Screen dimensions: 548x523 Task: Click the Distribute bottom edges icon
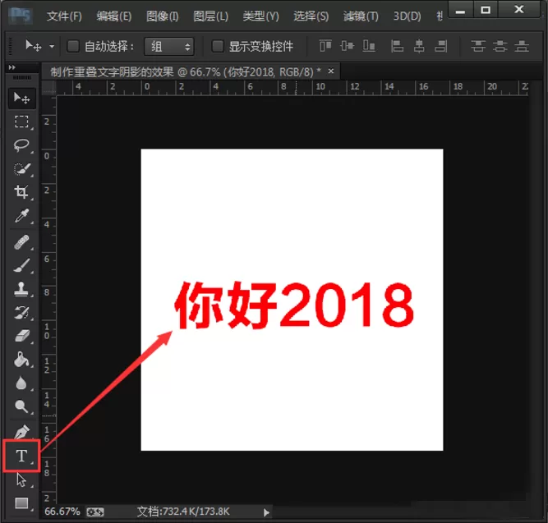(x=522, y=46)
